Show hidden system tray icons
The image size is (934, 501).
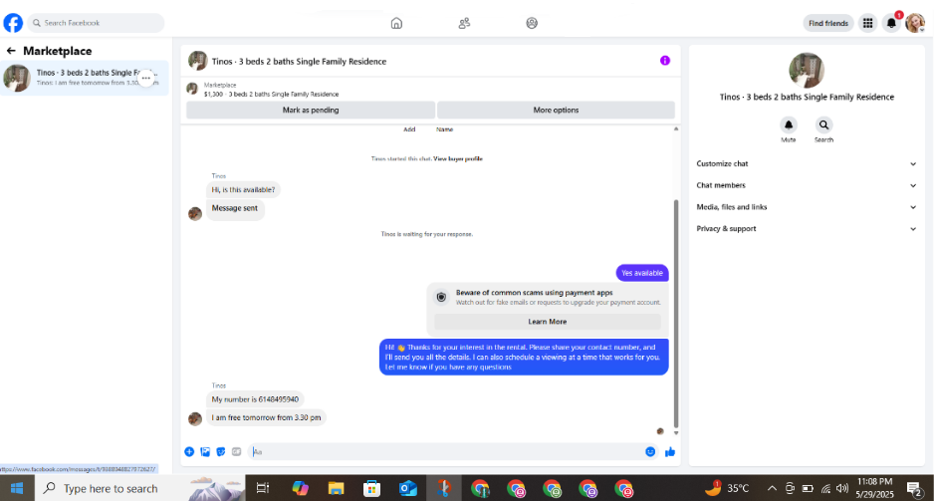tap(772, 488)
